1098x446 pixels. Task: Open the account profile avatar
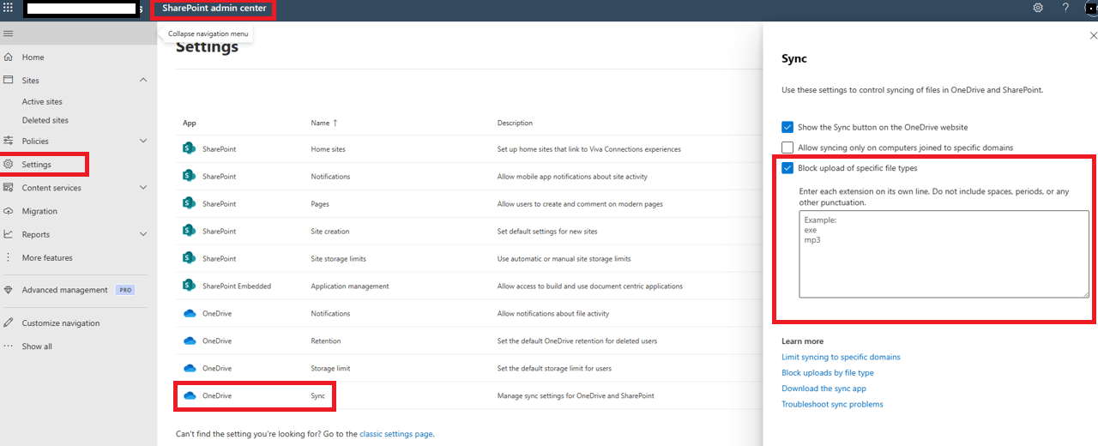click(1090, 8)
